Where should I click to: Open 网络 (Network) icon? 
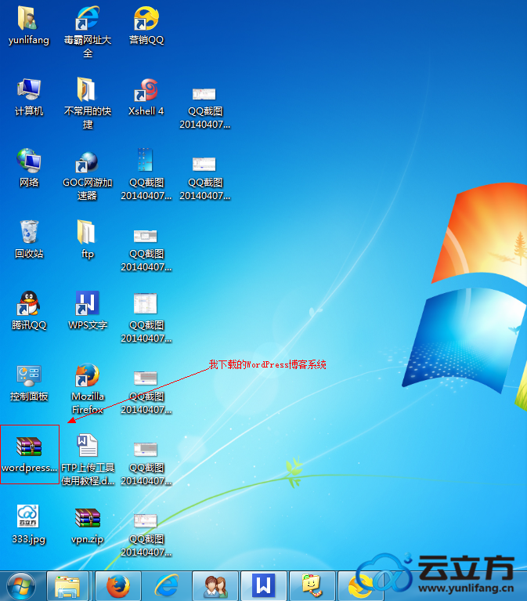point(29,168)
